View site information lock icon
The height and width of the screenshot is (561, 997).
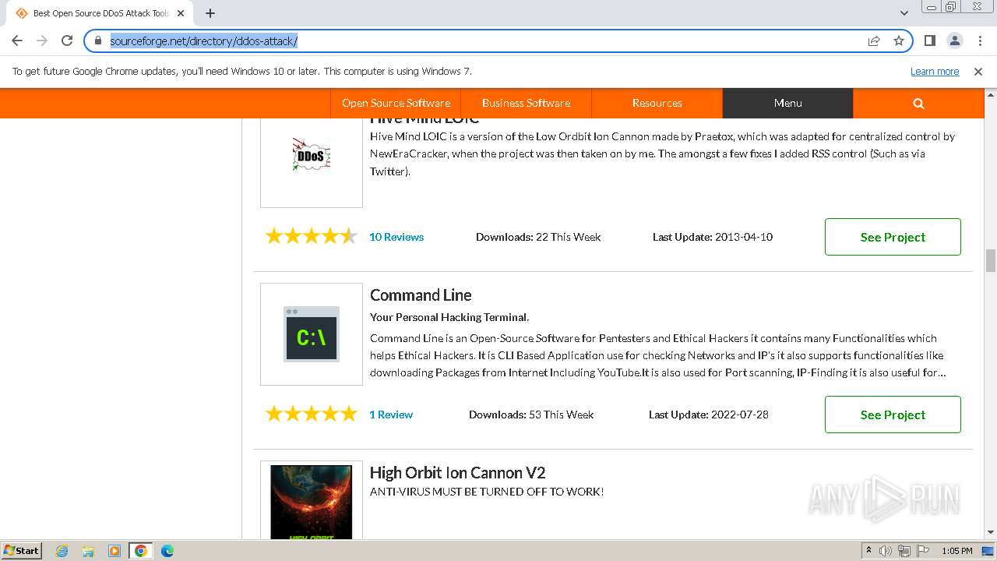click(98, 41)
